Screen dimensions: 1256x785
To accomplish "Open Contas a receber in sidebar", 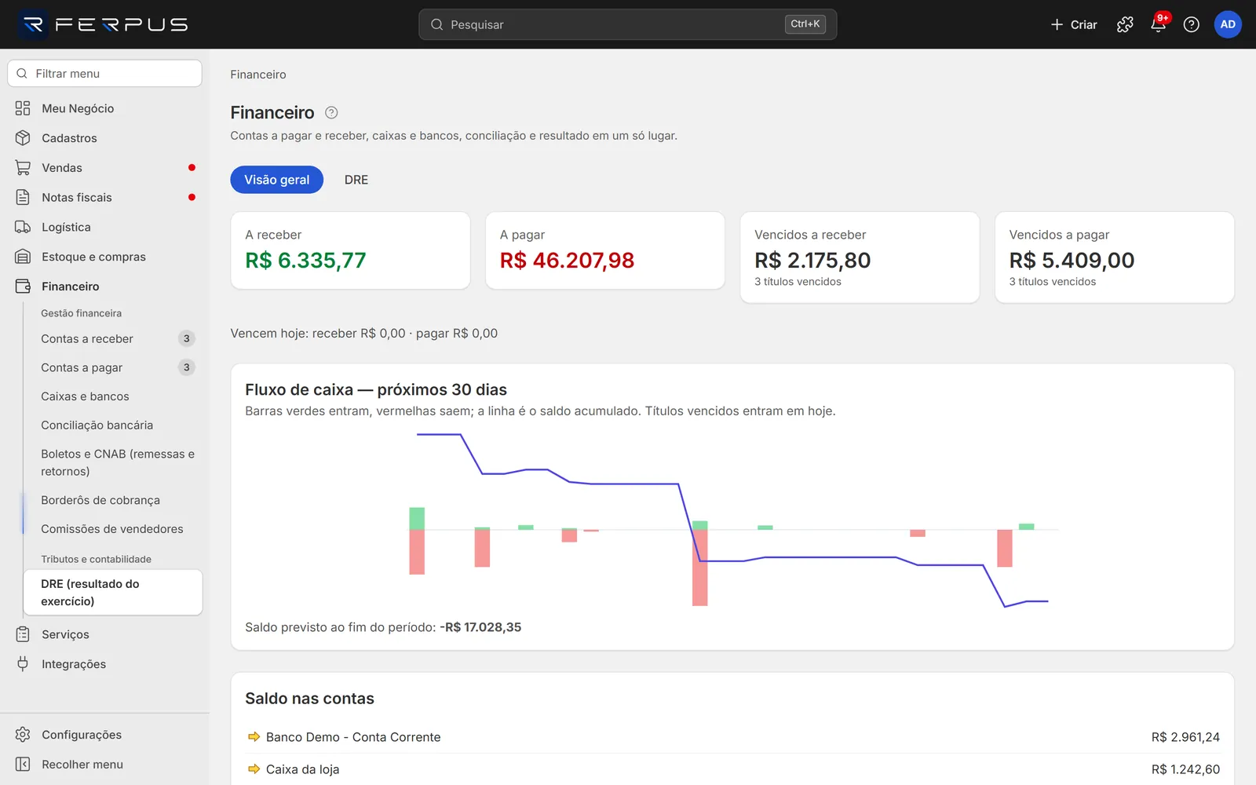I will tap(114, 339).
